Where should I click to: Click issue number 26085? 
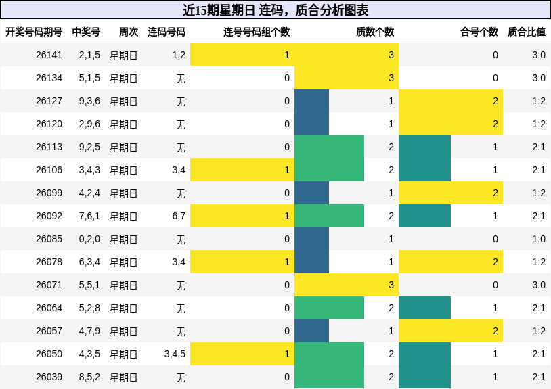pos(49,239)
